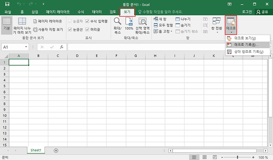
Task: Click the 확대/축소 magnifier icon
Action: pyautogui.click(x=118, y=25)
